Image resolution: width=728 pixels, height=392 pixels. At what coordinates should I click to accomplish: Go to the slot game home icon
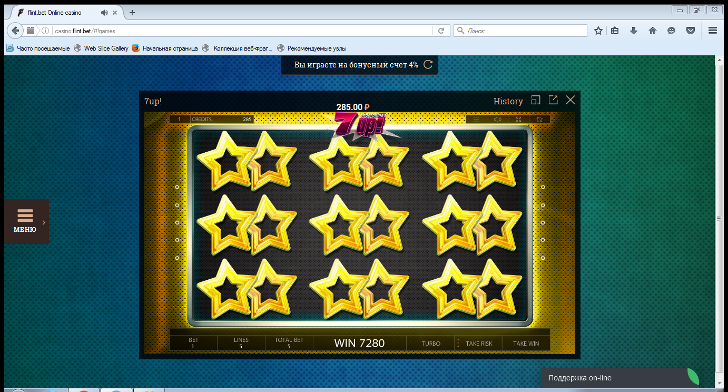[x=539, y=119]
